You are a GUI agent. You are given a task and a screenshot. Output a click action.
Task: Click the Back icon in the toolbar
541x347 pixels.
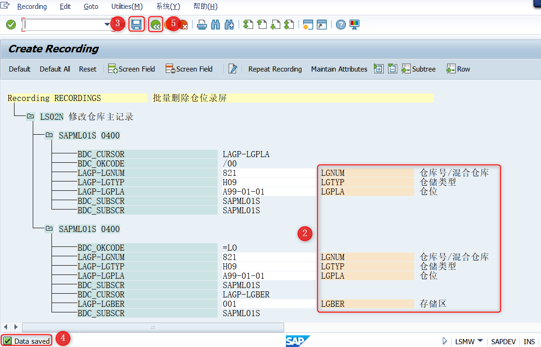click(x=155, y=24)
